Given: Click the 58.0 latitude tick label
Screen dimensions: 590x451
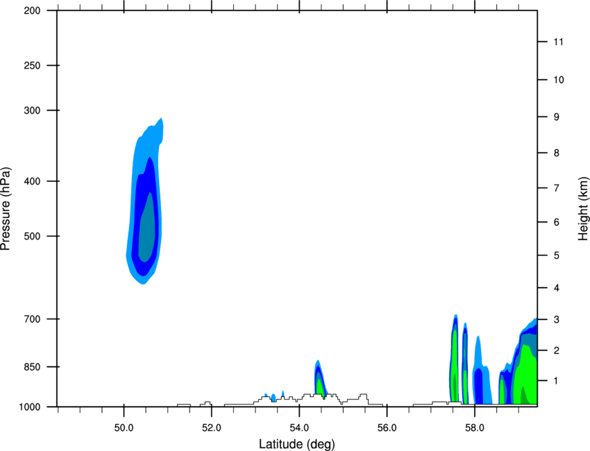Looking at the screenshot, I should click(475, 428).
